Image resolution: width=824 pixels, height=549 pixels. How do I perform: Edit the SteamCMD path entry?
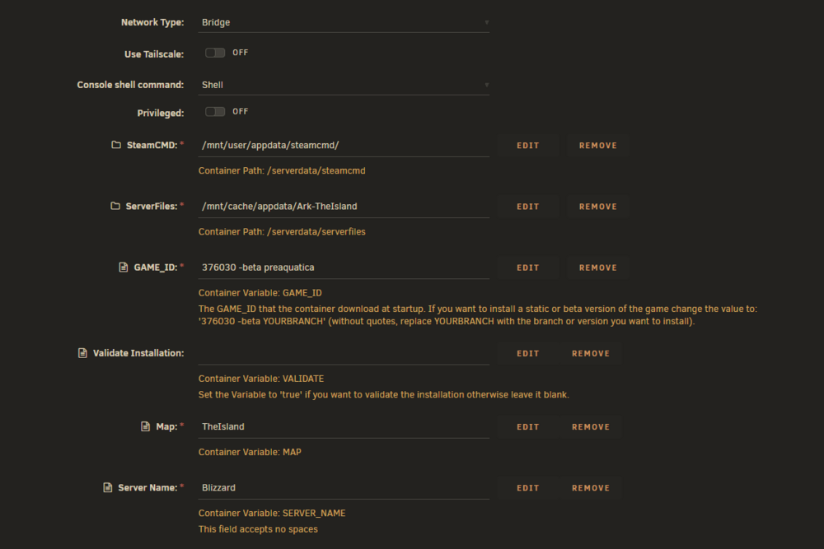[x=527, y=146]
